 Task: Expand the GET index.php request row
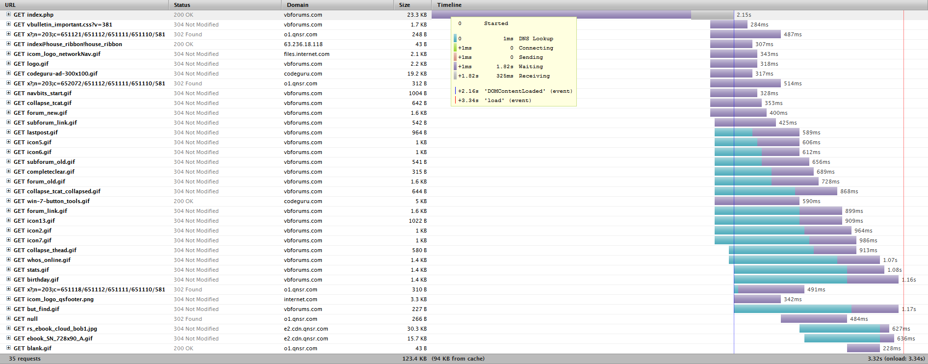pos(8,14)
